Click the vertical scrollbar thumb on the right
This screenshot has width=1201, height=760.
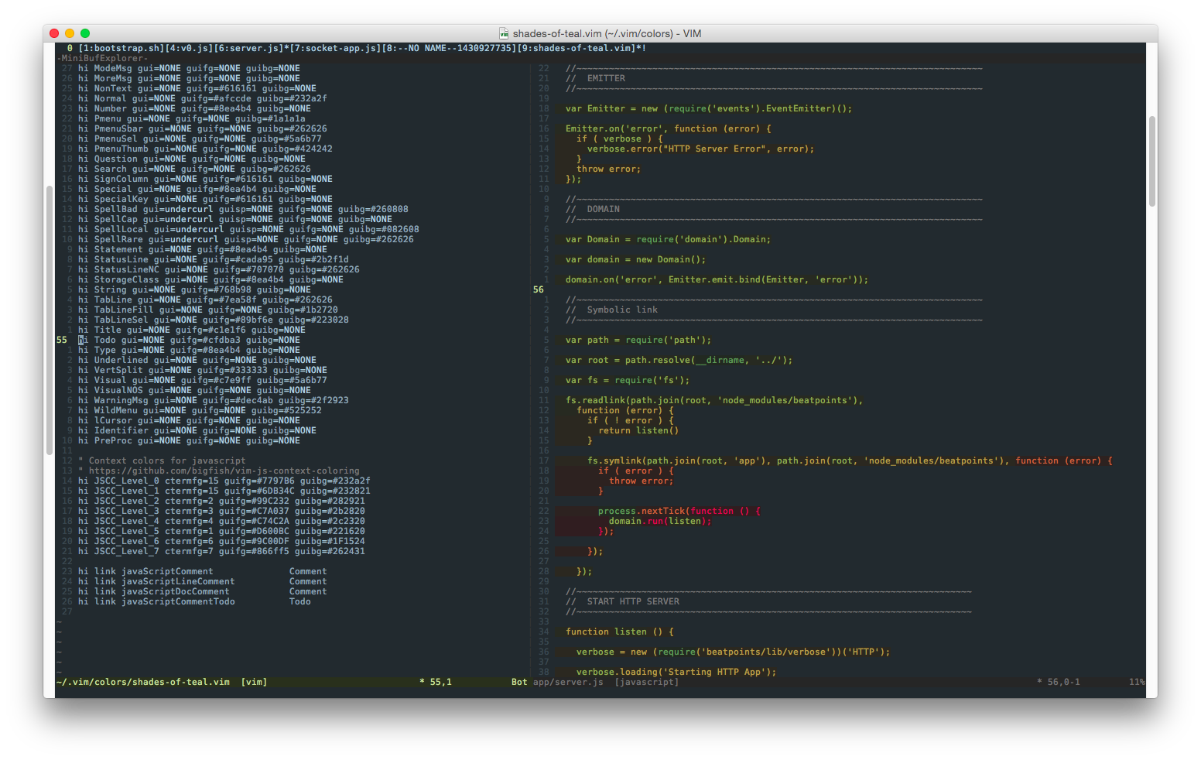tap(1151, 161)
